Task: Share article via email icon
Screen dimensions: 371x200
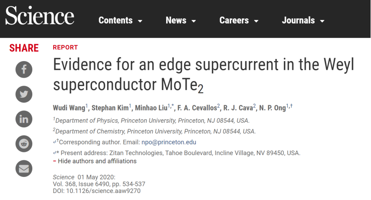Action: click(24, 169)
